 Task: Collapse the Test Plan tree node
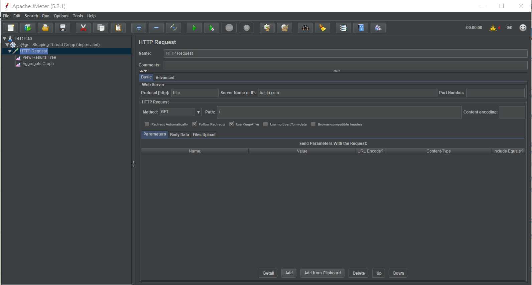[x=4, y=38]
